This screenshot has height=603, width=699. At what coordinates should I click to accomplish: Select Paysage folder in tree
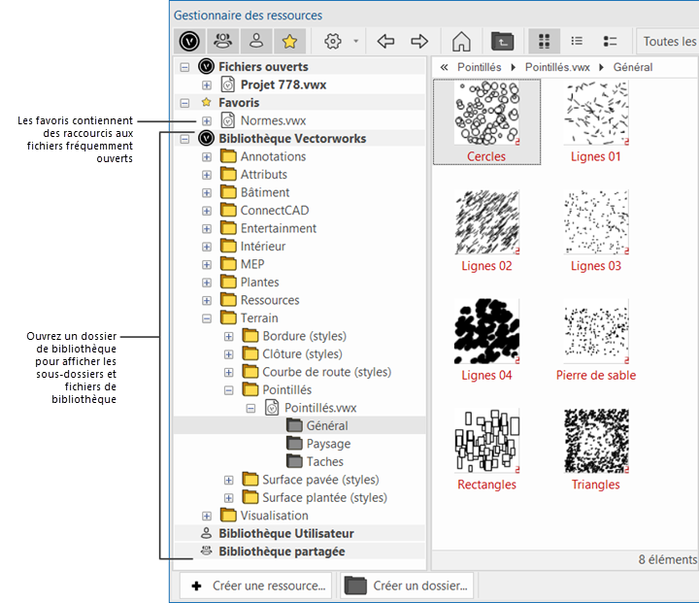[x=328, y=444]
